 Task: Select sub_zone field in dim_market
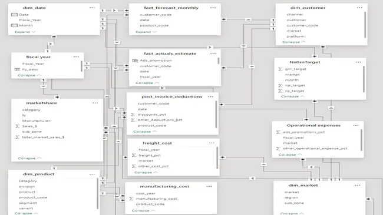click(294, 203)
